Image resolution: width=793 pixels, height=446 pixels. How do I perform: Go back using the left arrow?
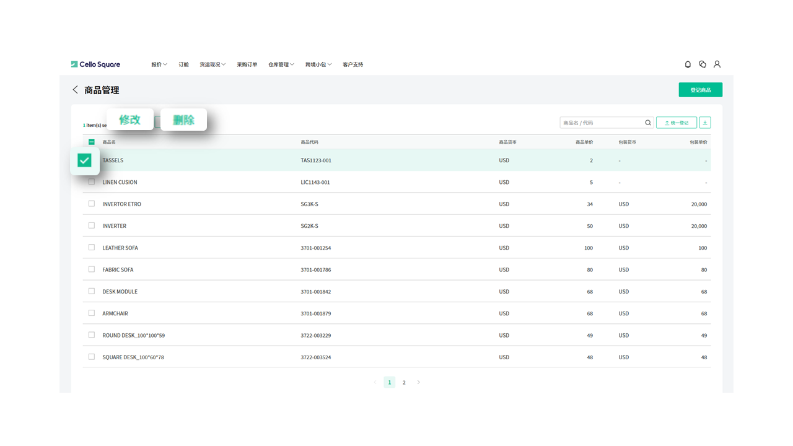(x=76, y=90)
